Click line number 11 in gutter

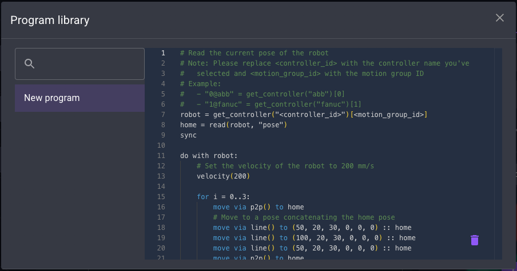click(x=161, y=156)
